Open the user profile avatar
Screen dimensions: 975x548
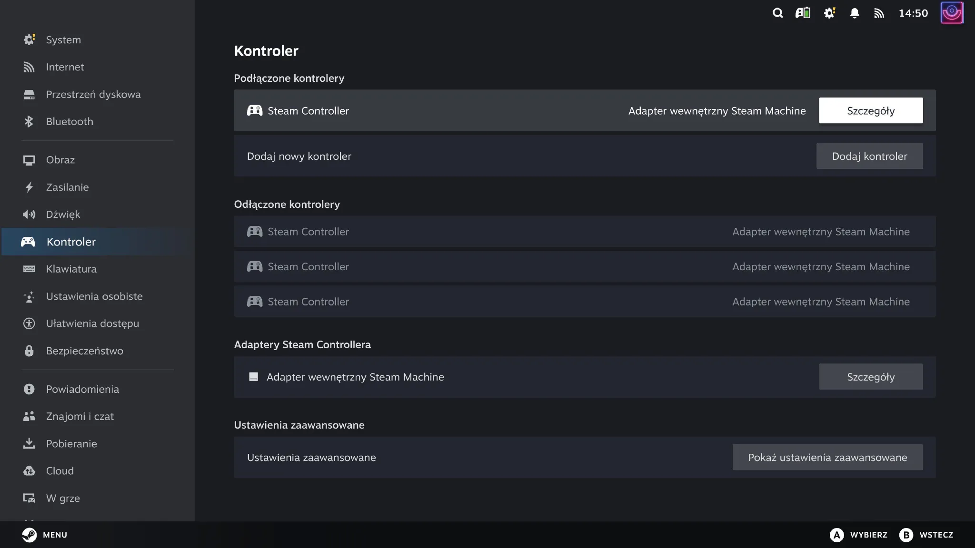click(x=952, y=13)
